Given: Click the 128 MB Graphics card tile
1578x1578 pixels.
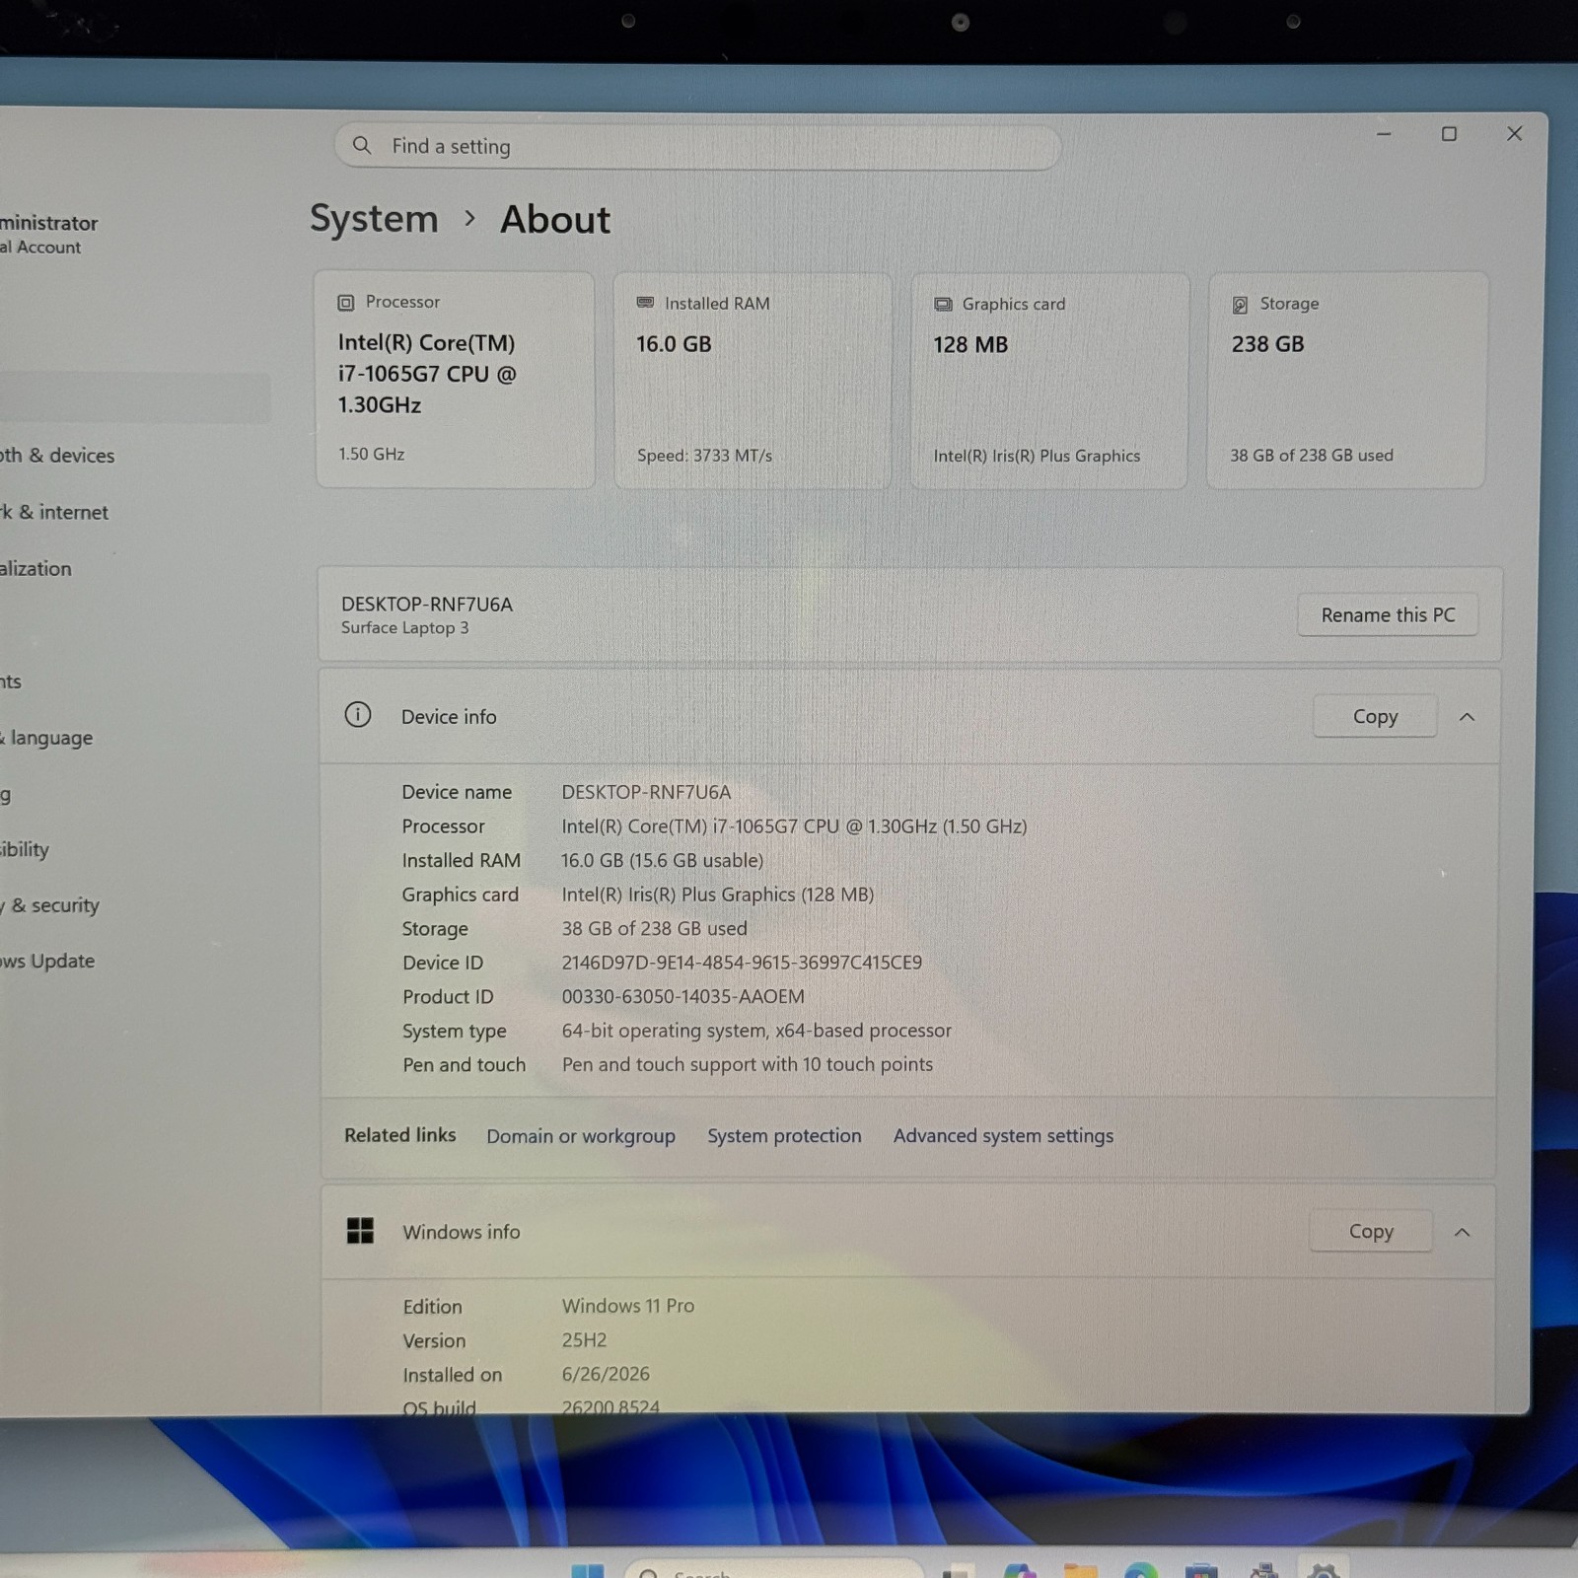Looking at the screenshot, I should [x=1049, y=381].
